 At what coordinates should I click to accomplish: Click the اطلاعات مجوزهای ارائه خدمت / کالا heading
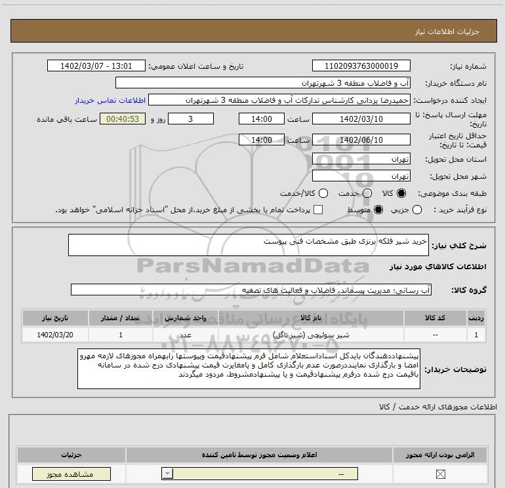pos(437,407)
